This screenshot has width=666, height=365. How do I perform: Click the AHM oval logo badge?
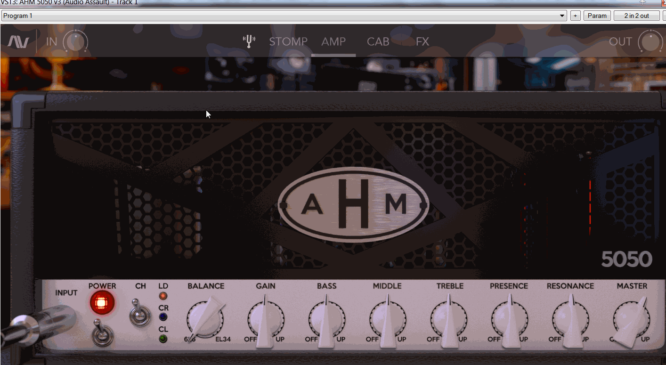pyautogui.click(x=353, y=206)
